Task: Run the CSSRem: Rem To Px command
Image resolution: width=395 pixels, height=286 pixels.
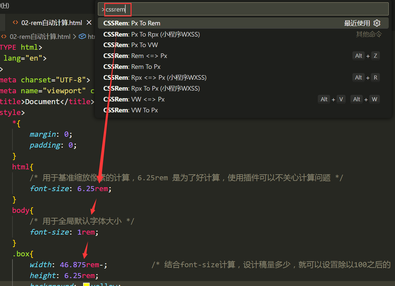Action: [x=132, y=67]
